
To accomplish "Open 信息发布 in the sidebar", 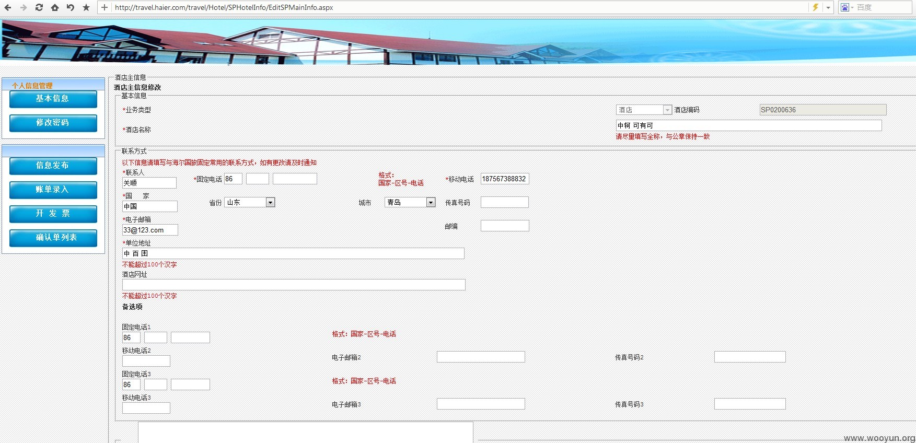I will [53, 166].
